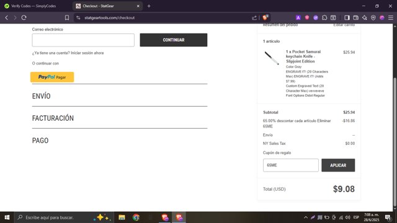
Task: Click the Correo electrónico email field
Action: [83, 40]
